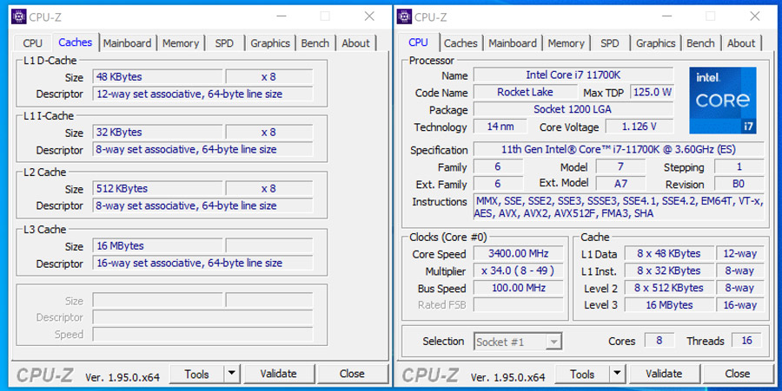Click the CPU-Z app icon in left window title bar

[18, 16]
